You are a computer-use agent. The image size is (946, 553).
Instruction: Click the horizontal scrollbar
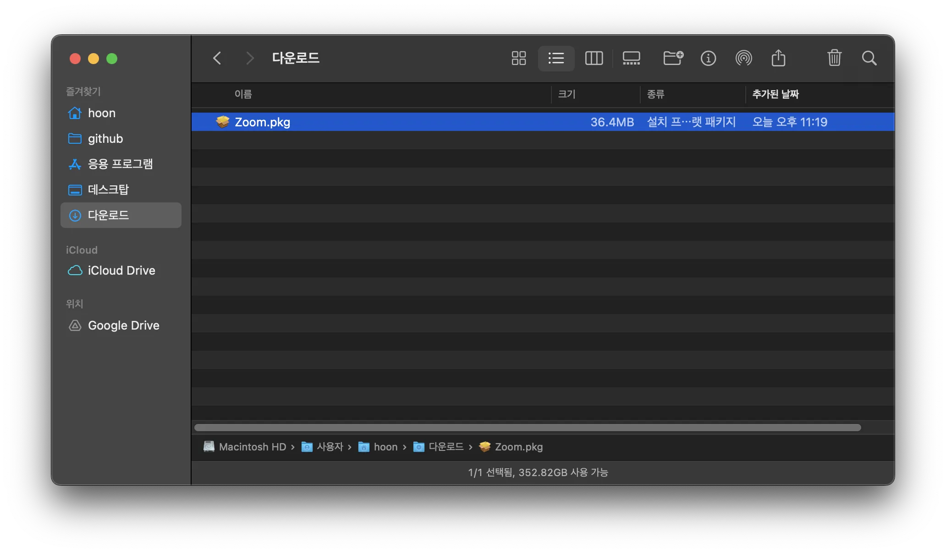tap(528, 428)
